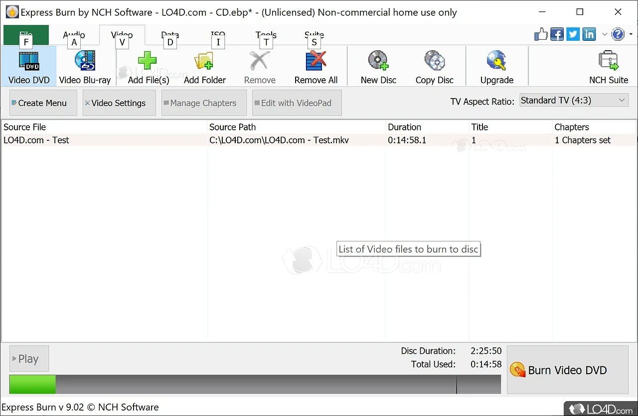This screenshot has height=416, width=638.
Task: Share on Twitter icon
Action: pos(573,34)
